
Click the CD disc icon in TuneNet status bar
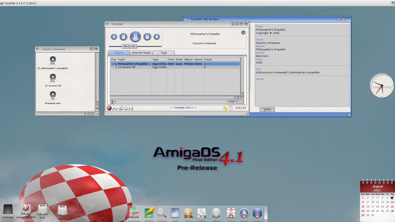(225, 108)
